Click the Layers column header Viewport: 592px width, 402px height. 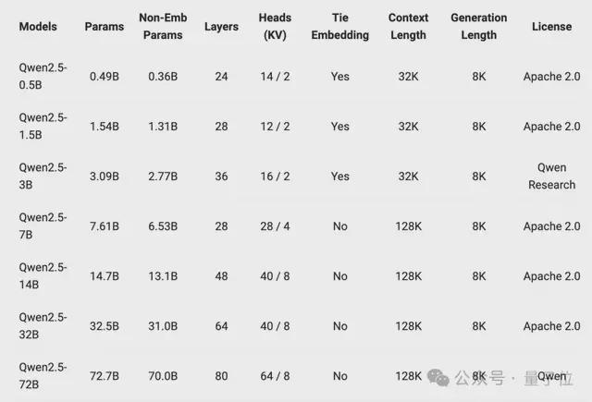(x=221, y=27)
